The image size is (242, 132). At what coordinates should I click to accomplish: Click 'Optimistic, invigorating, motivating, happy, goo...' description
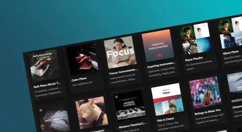click(162, 72)
